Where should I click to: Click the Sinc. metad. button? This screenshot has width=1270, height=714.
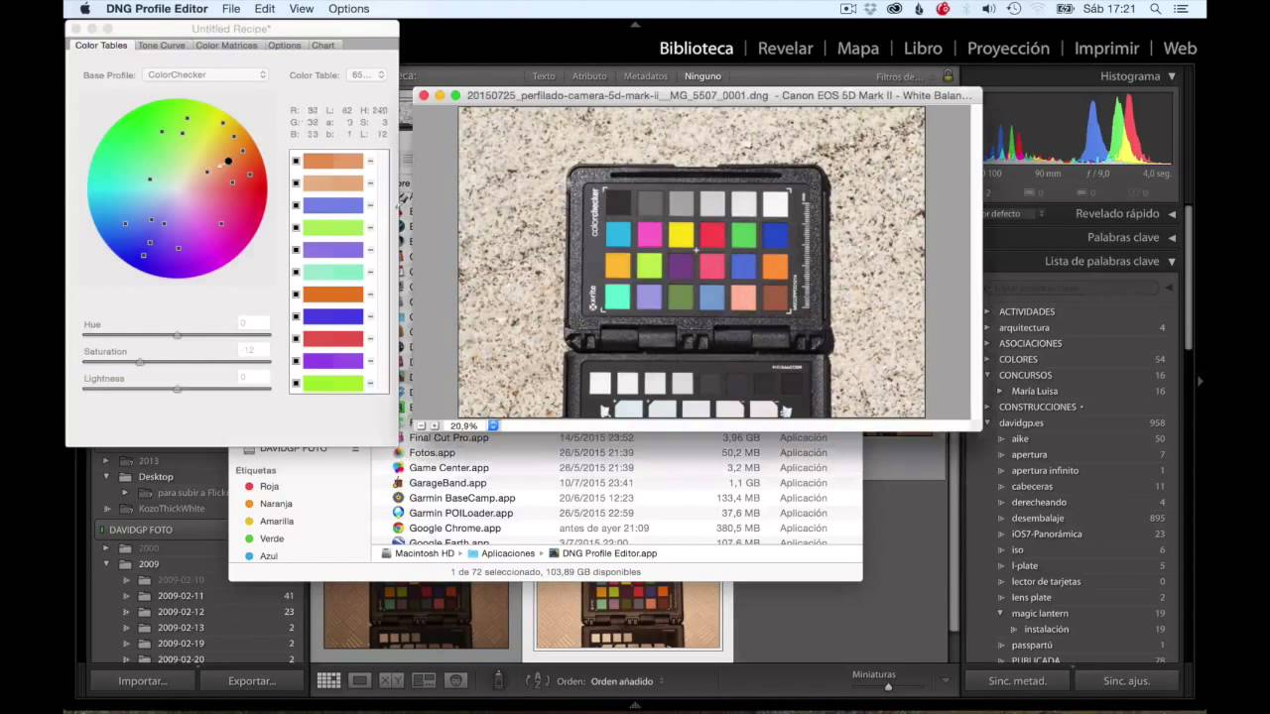(1017, 681)
